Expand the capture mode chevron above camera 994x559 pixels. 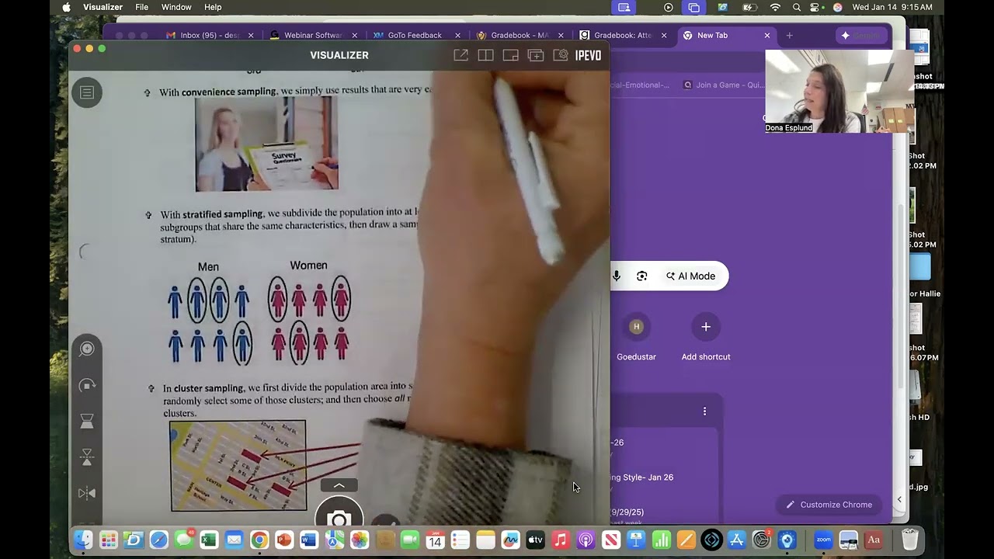coord(339,485)
